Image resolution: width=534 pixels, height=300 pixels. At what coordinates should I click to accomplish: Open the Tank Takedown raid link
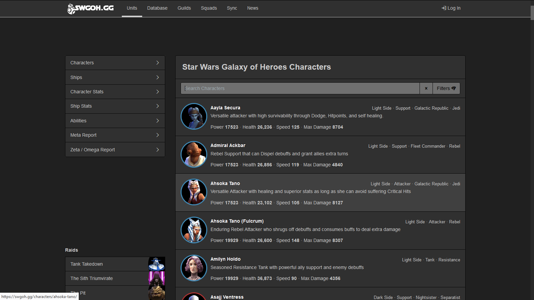pos(107,264)
